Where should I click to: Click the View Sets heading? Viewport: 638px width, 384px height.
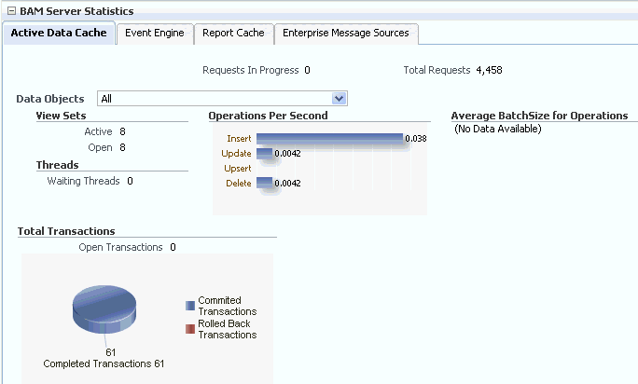61,116
